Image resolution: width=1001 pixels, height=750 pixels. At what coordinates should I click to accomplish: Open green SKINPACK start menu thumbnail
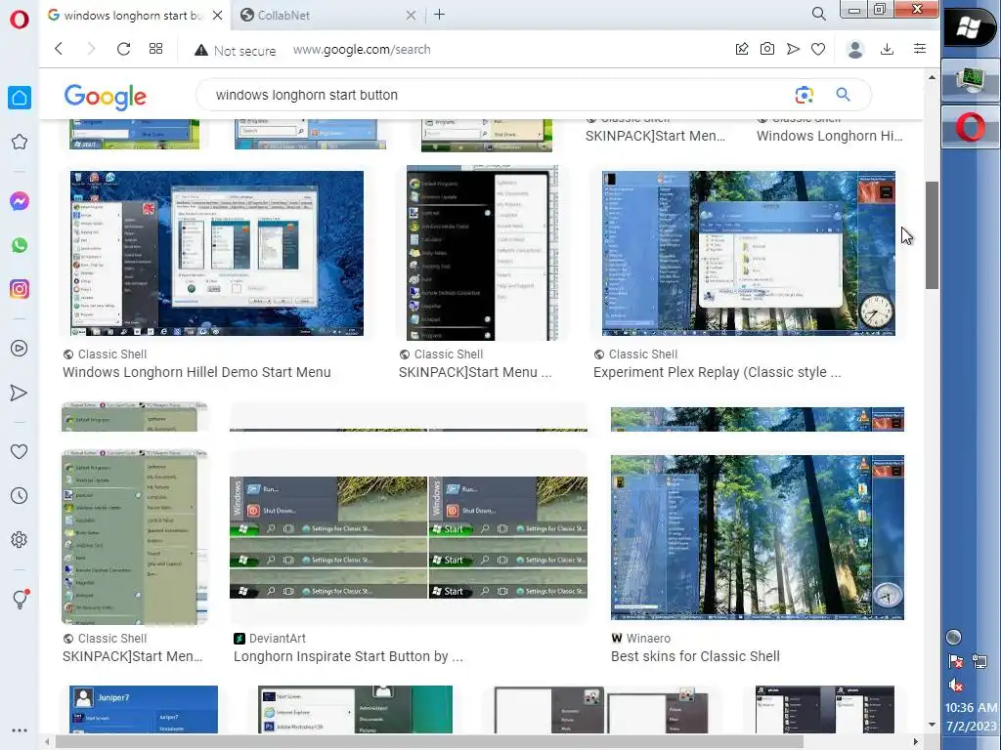click(x=135, y=537)
